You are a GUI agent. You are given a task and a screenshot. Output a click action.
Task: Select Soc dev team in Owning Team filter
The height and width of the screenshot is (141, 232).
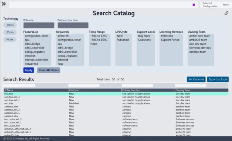pyautogui.click(x=198, y=44)
